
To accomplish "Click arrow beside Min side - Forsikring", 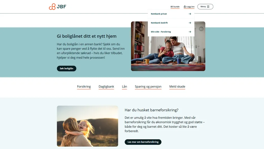I will tap(190, 32).
